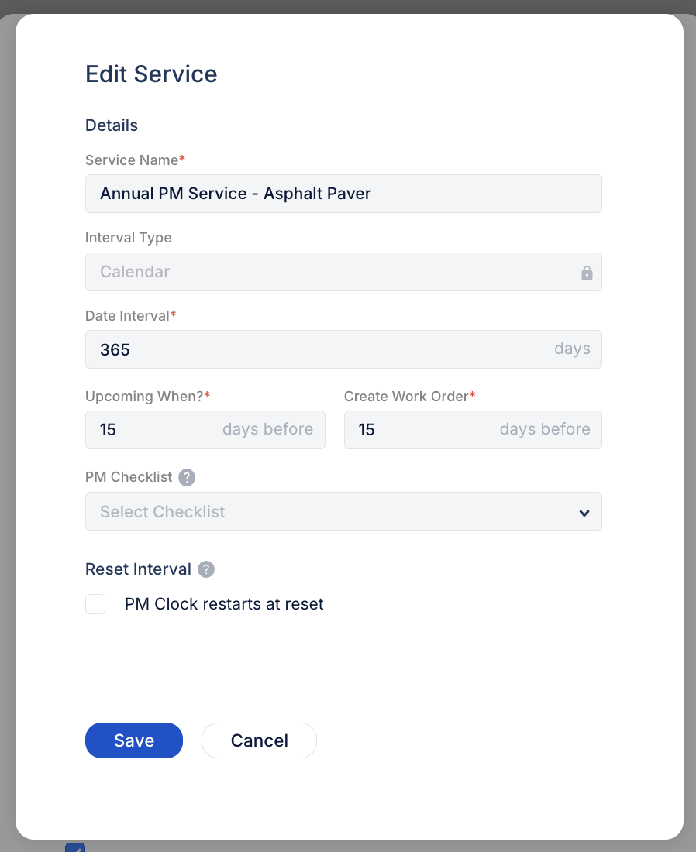Save the edited service
Viewport: 696px width, 852px height.
point(133,740)
